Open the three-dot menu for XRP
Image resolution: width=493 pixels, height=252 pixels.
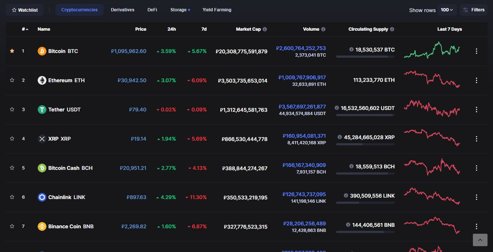coord(477,139)
